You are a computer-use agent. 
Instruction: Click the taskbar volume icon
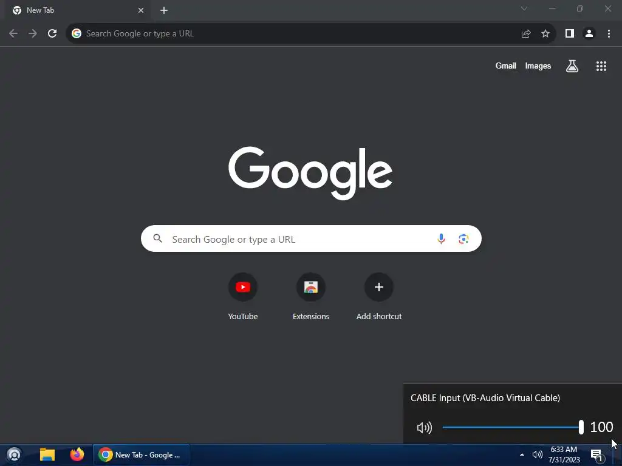pos(538,455)
